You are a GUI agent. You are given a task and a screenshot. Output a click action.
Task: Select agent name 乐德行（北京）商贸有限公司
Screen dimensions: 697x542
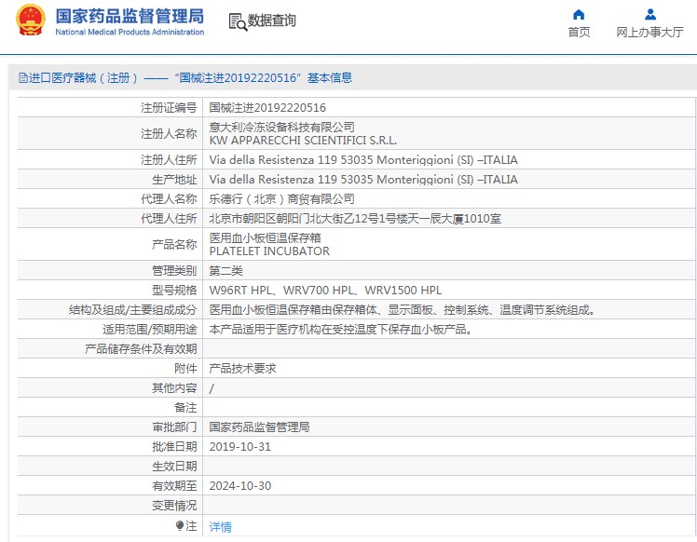click(281, 199)
